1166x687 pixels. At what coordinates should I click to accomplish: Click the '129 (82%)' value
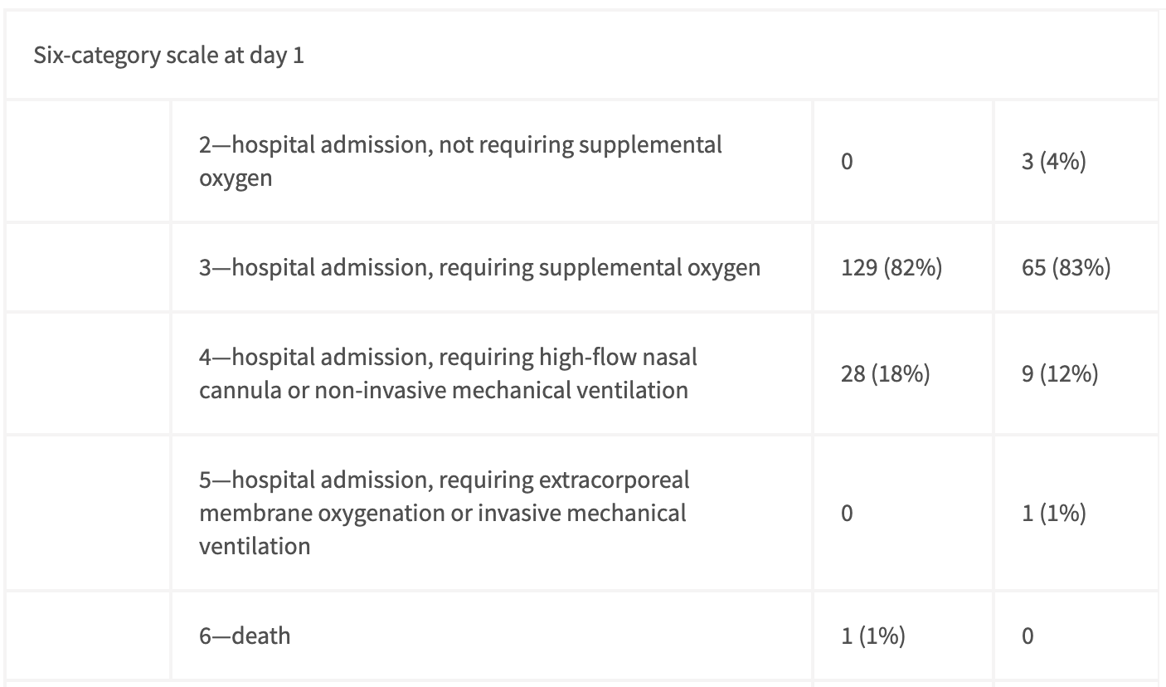click(892, 267)
